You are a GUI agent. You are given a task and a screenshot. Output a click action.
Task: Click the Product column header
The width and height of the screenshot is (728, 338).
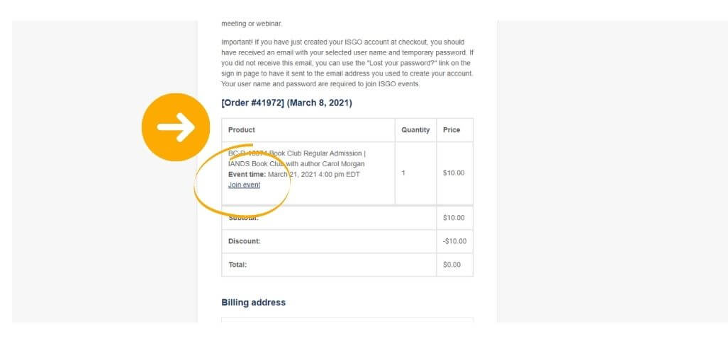242,130
